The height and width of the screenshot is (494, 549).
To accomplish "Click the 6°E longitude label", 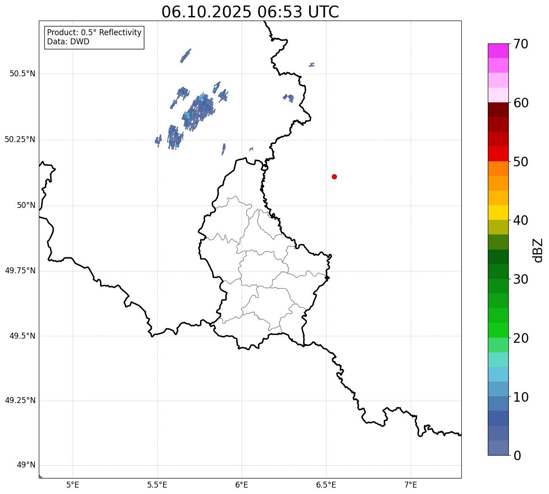I will point(242,484).
